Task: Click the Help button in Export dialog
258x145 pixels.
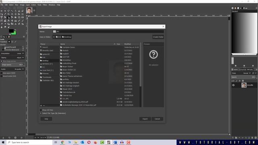Action: click(46, 119)
